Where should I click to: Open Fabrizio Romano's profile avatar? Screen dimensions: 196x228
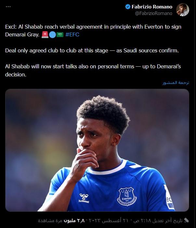[x=182, y=10]
